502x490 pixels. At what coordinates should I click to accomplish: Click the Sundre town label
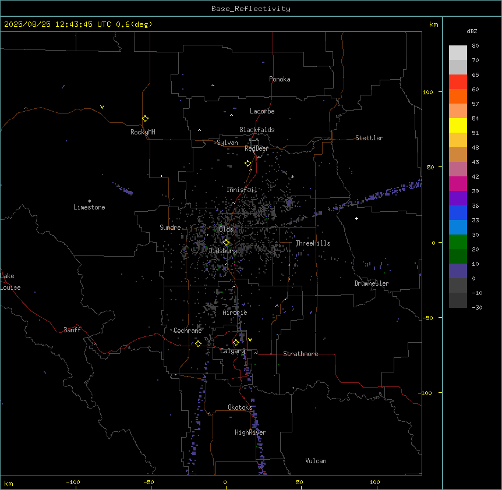click(170, 228)
